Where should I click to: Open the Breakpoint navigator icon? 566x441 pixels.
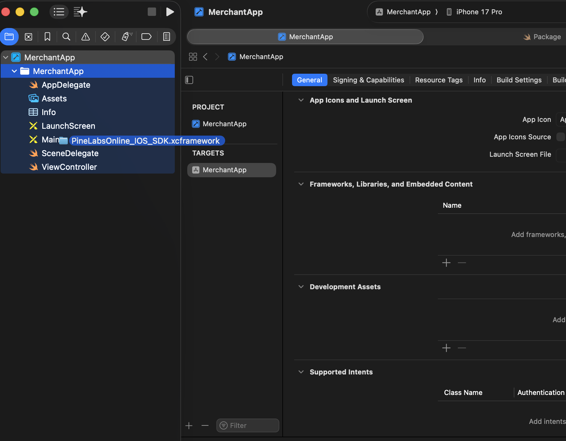[146, 37]
